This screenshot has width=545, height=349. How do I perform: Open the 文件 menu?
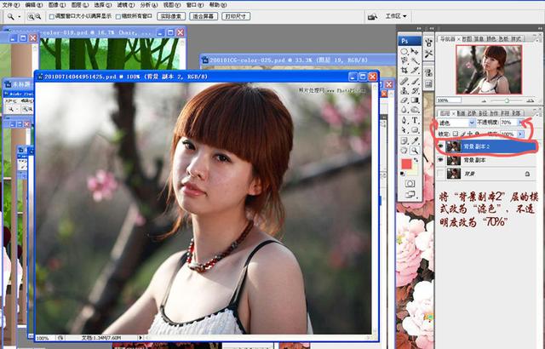coord(11,5)
